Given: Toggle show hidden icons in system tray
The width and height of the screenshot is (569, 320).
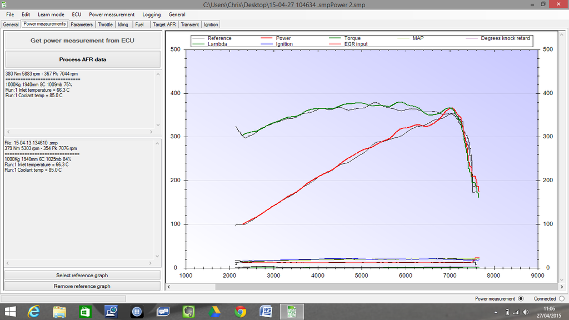Looking at the screenshot, I should pos(495,312).
